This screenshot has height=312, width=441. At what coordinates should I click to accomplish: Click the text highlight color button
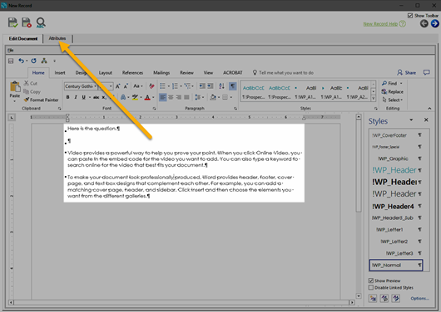pos(135,97)
